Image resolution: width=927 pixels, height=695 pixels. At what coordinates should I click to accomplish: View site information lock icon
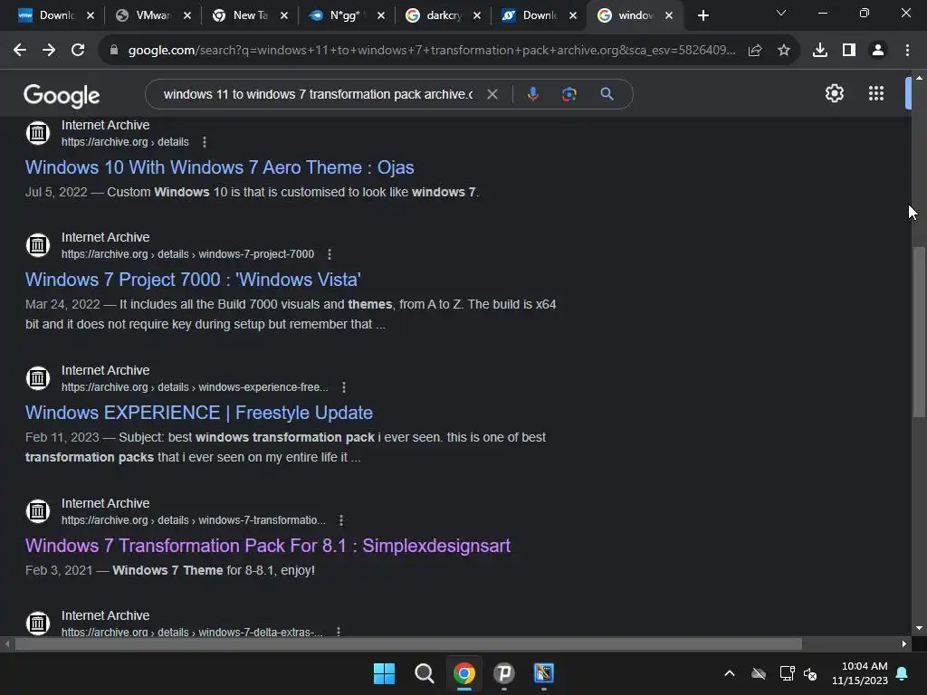click(x=114, y=51)
